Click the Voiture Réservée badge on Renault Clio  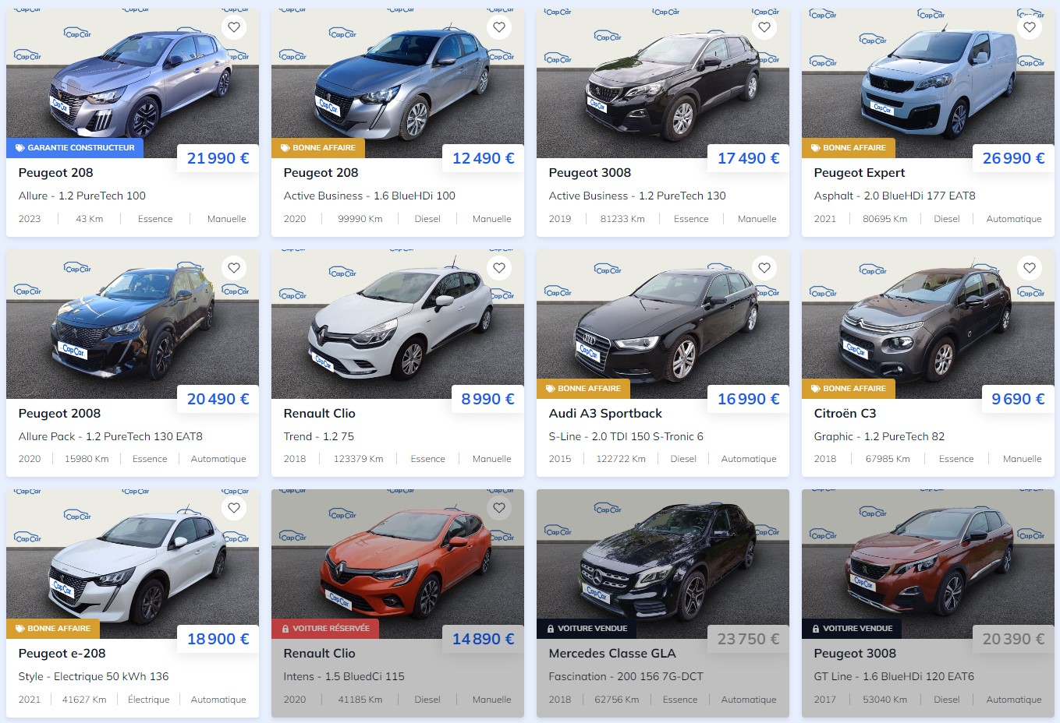point(325,629)
